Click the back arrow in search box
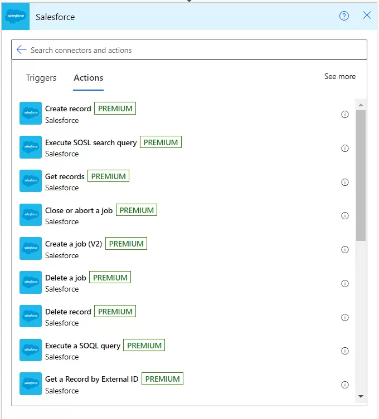This screenshot has width=379, height=419. 21,50
